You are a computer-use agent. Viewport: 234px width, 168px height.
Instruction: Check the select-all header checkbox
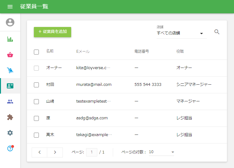[36, 52]
